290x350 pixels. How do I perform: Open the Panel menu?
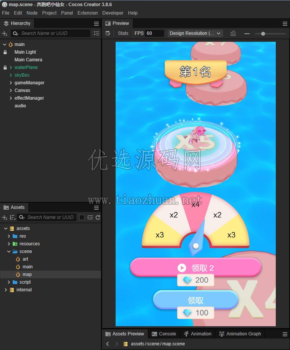[x=67, y=13]
